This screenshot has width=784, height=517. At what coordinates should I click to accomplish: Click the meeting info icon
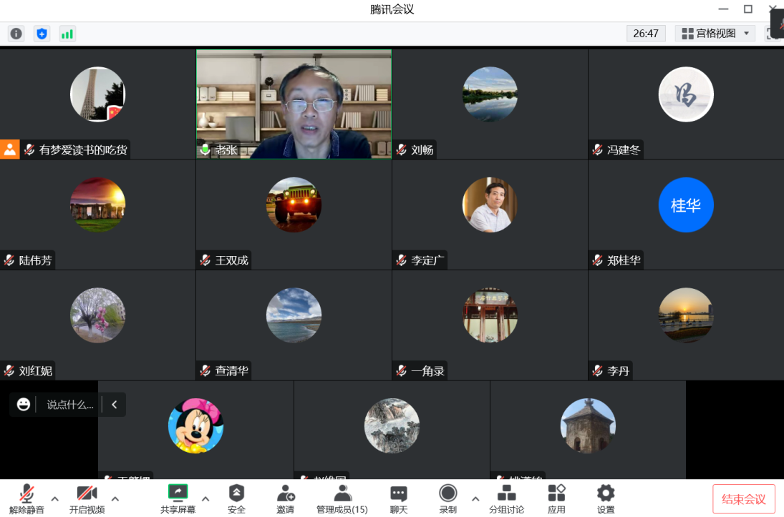tap(16, 34)
